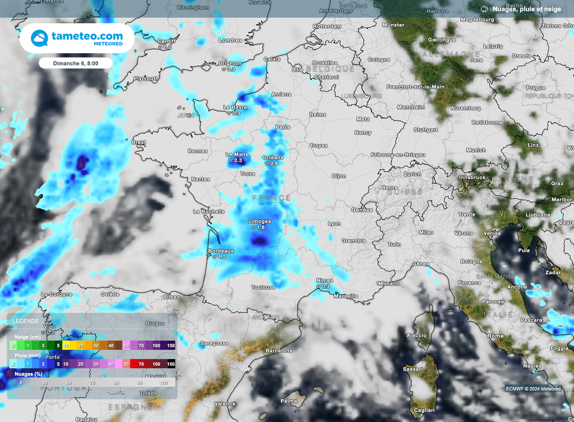The height and width of the screenshot is (422, 574).
Task: Click the tameteo cloud logo icon
Action: pos(39,39)
